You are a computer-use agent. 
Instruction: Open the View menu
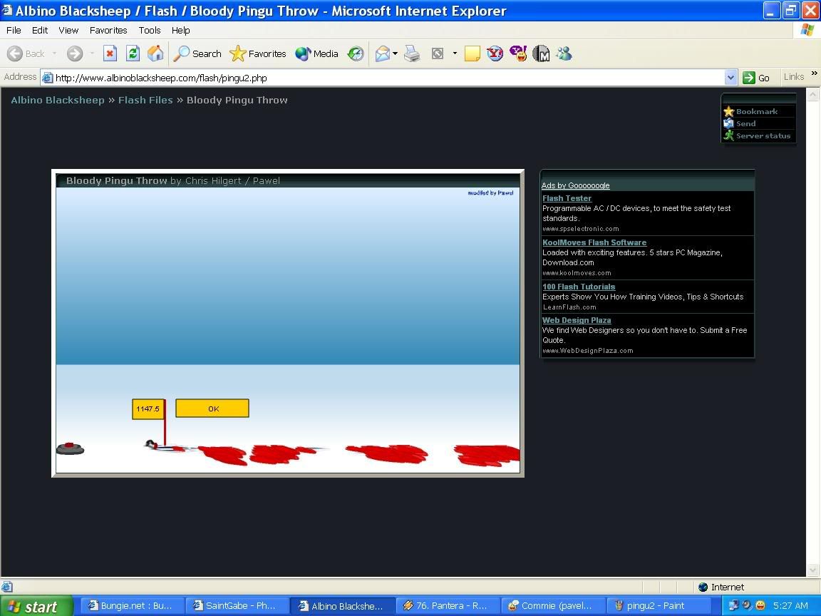[68, 31]
